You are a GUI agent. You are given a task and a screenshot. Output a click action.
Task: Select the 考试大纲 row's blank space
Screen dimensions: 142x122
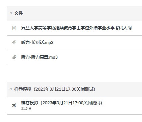[137, 28]
